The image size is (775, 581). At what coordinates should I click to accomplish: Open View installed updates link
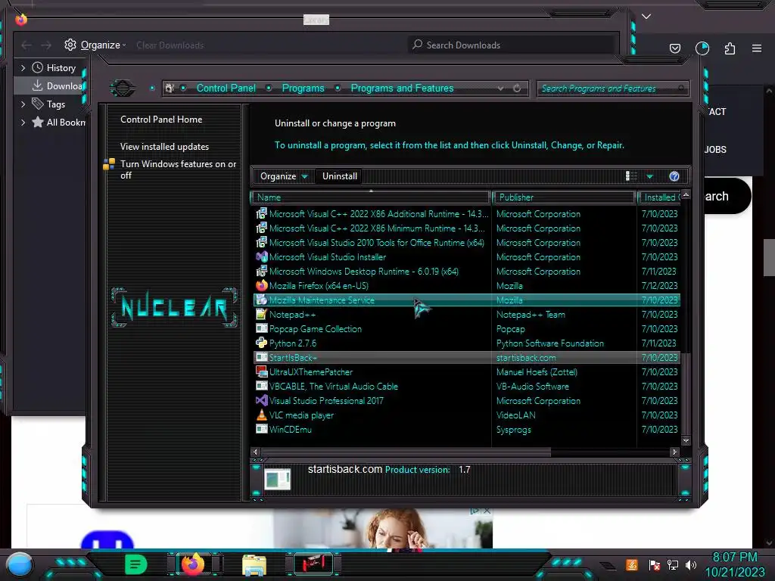164,147
